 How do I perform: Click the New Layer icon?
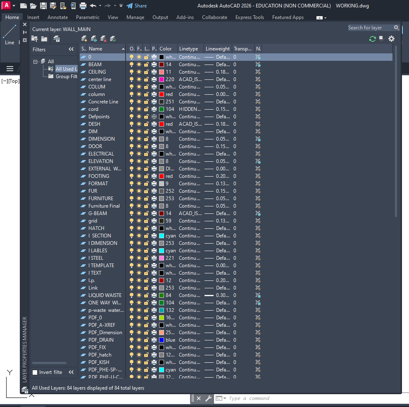click(x=84, y=39)
